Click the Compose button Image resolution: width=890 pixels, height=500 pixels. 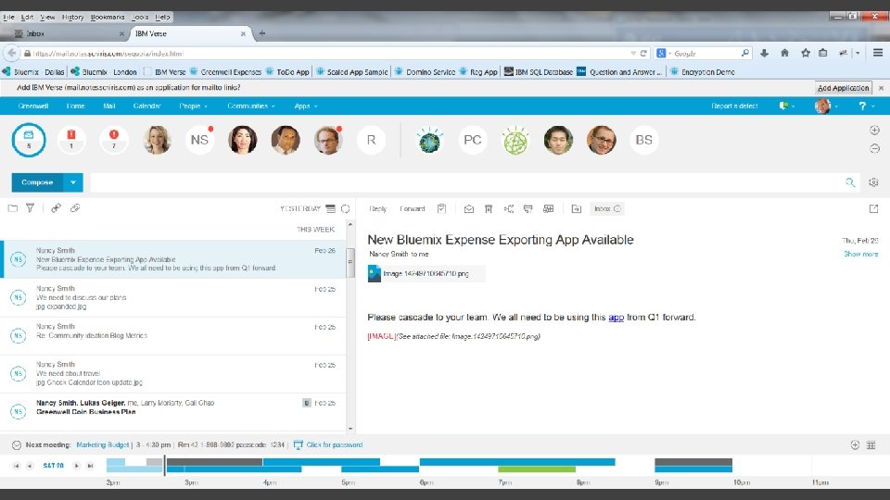coord(37,182)
